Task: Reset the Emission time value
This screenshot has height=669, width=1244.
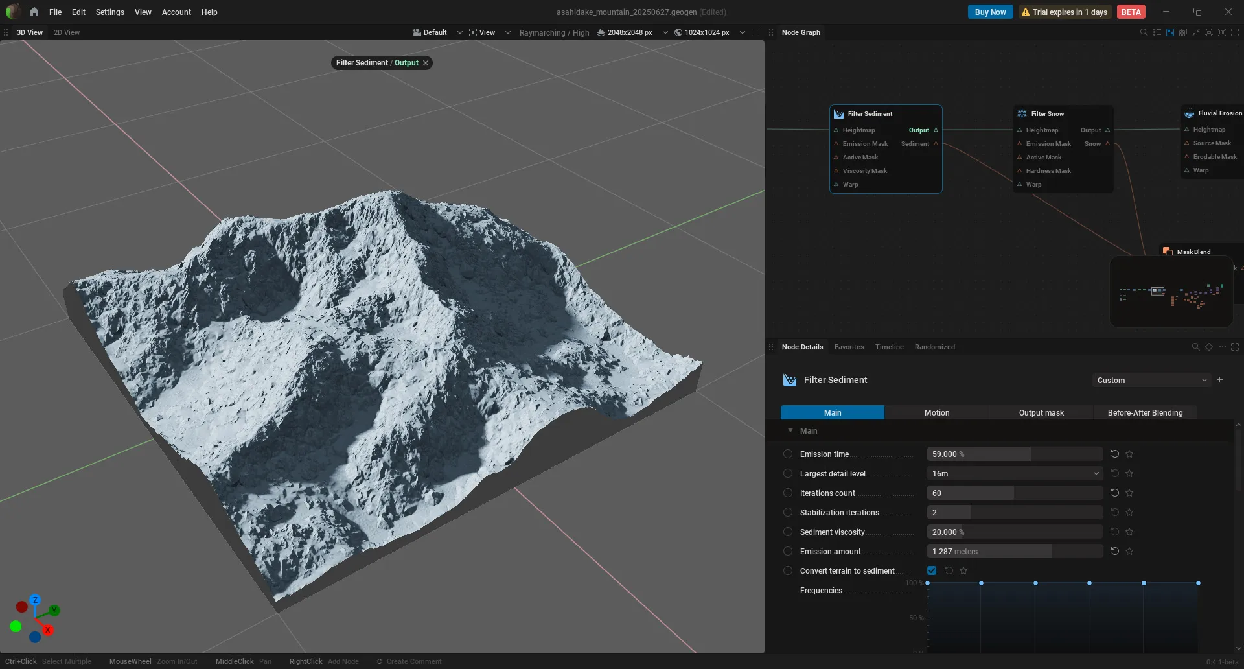Action: click(1115, 454)
